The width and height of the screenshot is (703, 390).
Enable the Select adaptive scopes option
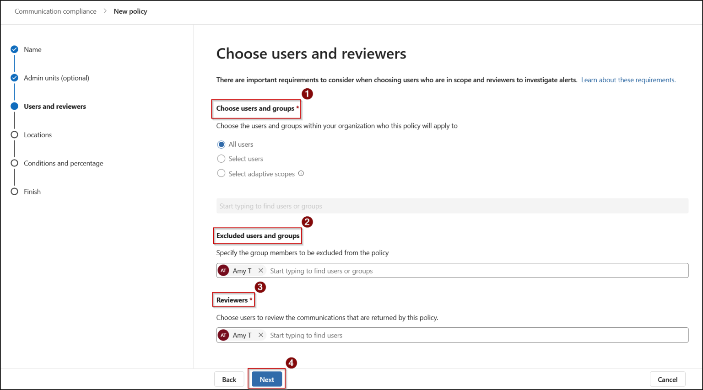tap(222, 173)
